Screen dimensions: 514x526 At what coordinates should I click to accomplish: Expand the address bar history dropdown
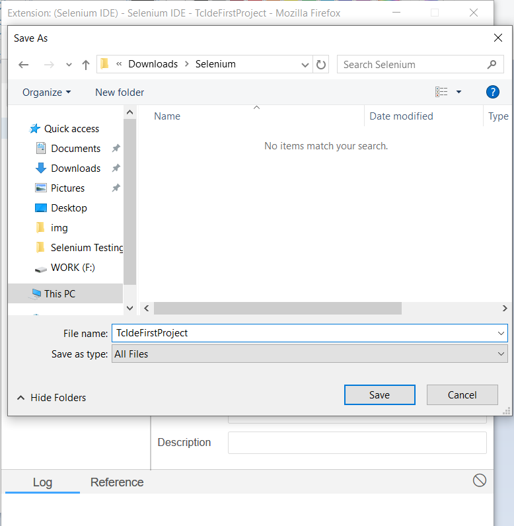pos(305,64)
